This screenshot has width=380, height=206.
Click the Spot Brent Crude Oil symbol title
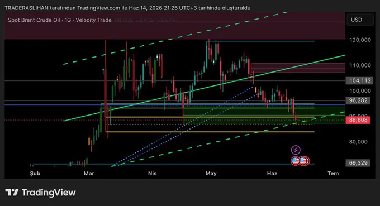60,20
